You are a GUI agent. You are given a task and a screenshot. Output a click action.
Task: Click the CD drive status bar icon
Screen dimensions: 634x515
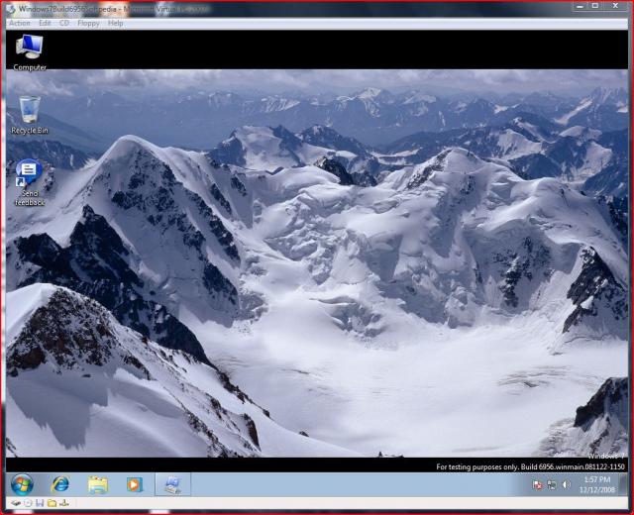tap(27, 503)
